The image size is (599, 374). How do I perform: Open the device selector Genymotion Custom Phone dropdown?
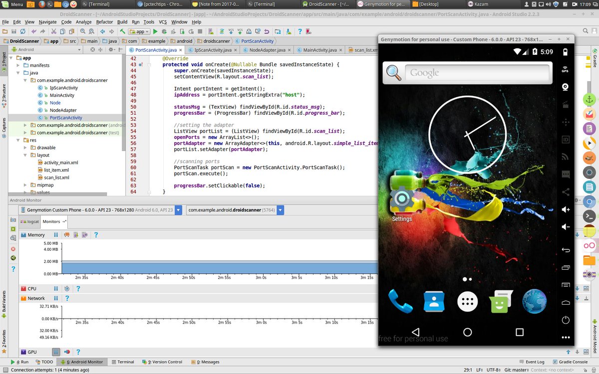[x=100, y=210]
